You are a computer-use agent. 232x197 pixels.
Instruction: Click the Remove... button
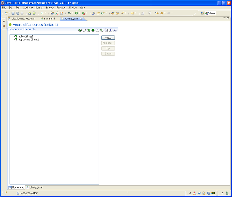tap(108, 43)
